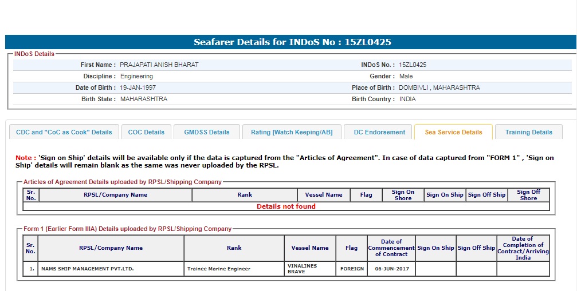The width and height of the screenshot is (577, 291).
Task: Click the 06-JUN-2017 commencement date cell
Action: click(391, 269)
